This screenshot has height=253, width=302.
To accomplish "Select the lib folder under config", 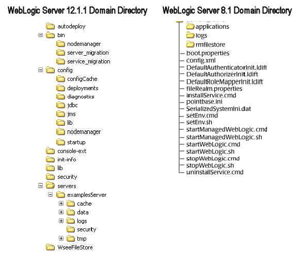I will (x=70, y=123).
